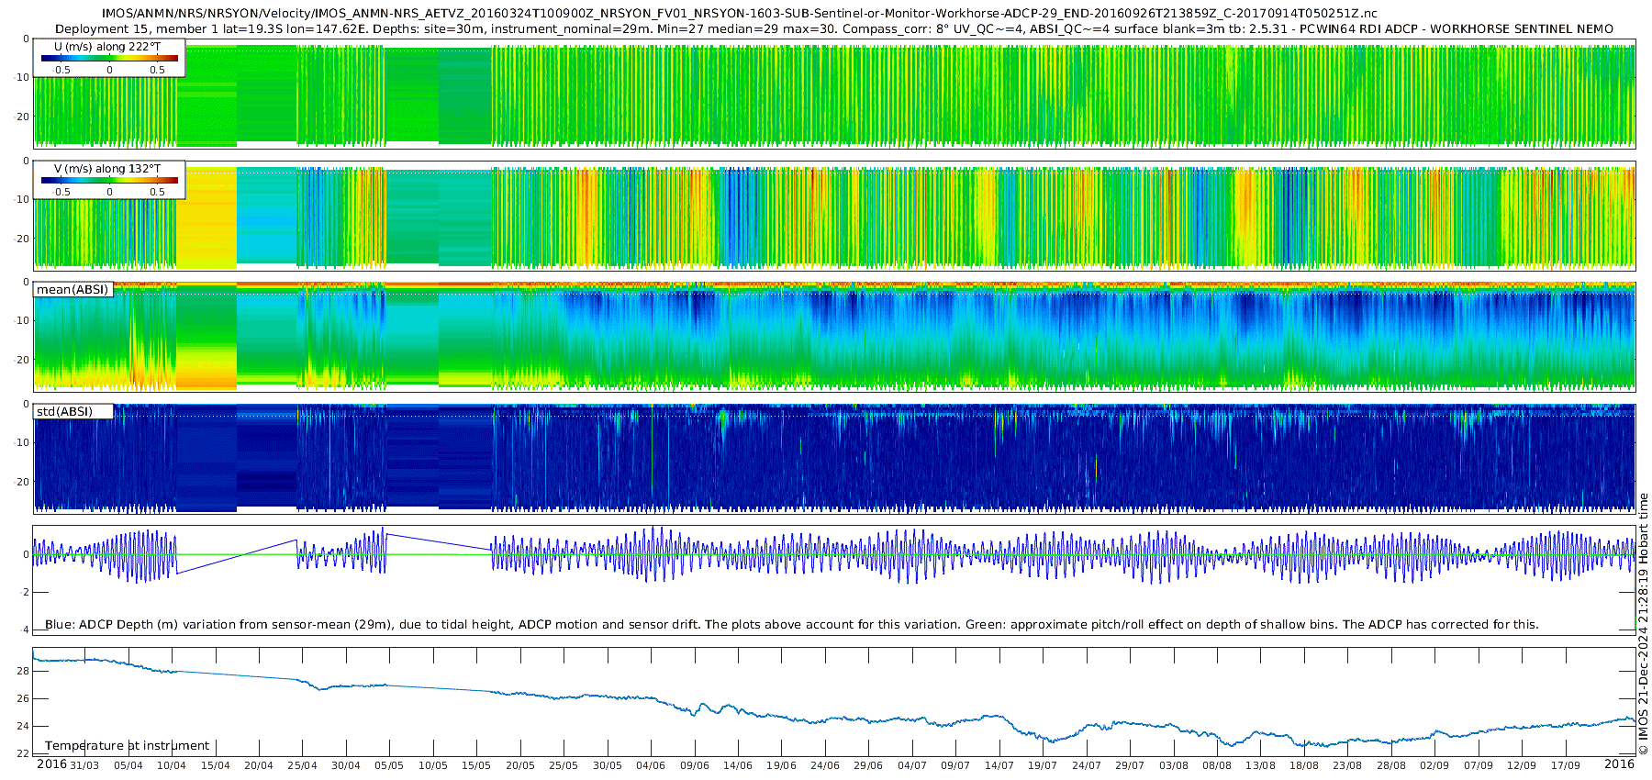The height and width of the screenshot is (780, 1652).
Task: Click the V velocity colorbar along 132°T
Action: pyautogui.click(x=109, y=181)
